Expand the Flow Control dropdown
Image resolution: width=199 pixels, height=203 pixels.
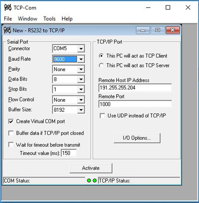[x=81, y=100]
